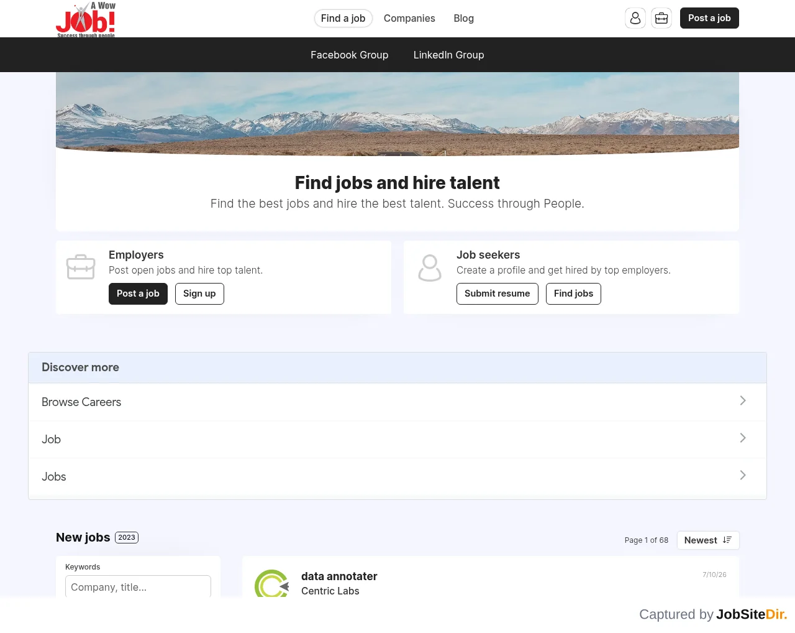Click Find jobs in Job seekers card
The height and width of the screenshot is (633, 795).
pyautogui.click(x=573, y=293)
